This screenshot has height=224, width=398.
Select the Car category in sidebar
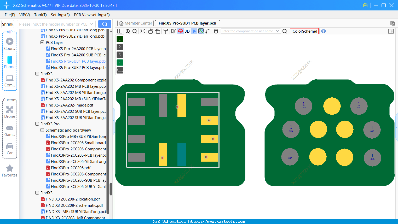pos(10,149)
